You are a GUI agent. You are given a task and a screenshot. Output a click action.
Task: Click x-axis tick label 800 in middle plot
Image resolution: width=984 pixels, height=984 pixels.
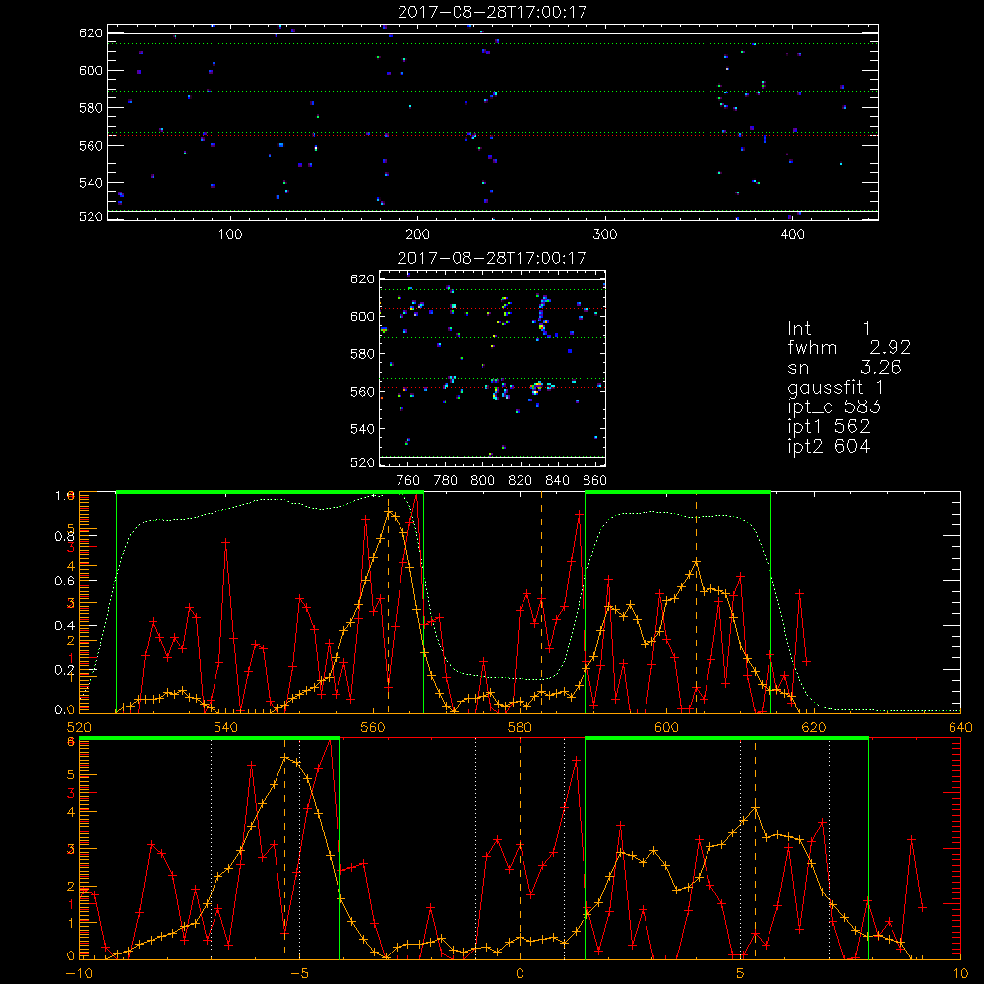[482, 481]
